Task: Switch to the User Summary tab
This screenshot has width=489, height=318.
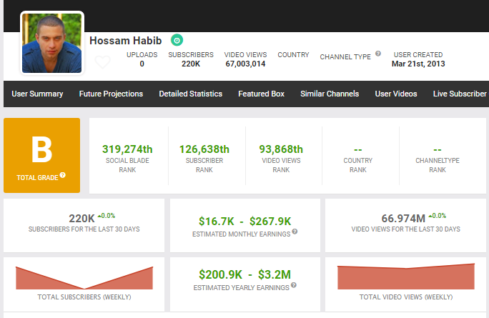Action: point(37,94)
